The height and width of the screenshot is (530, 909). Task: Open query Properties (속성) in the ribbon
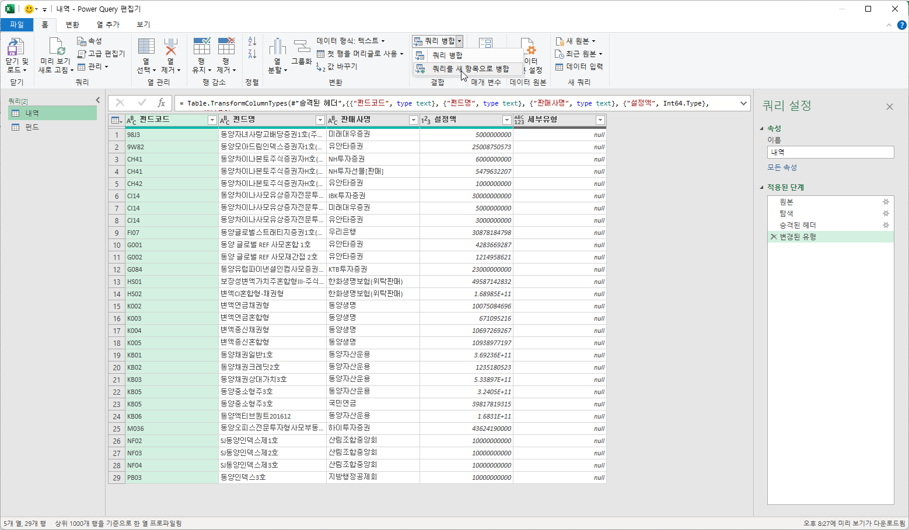[x=89, y=41]
